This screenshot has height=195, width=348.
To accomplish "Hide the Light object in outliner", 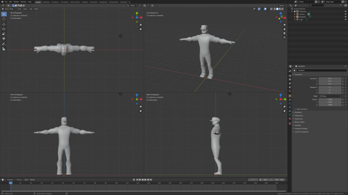I will (345, 19).
